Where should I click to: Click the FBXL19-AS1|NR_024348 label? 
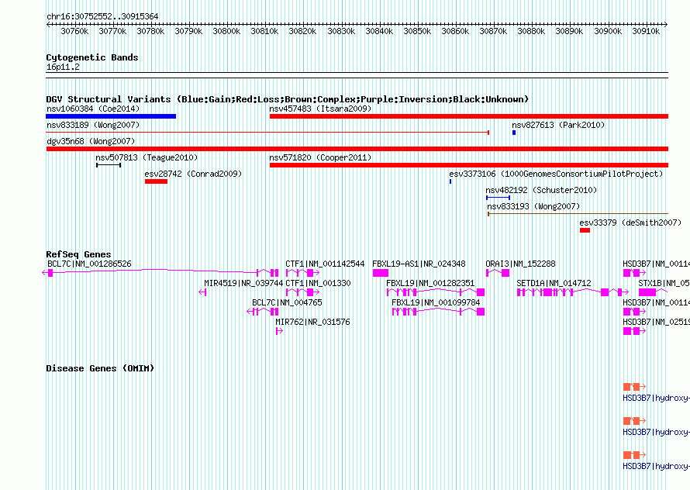pos(419,264)
